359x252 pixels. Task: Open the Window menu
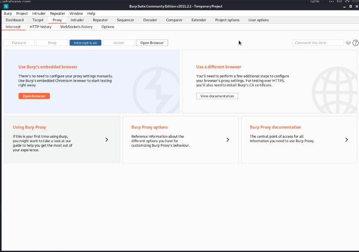(x=76, y=14)
